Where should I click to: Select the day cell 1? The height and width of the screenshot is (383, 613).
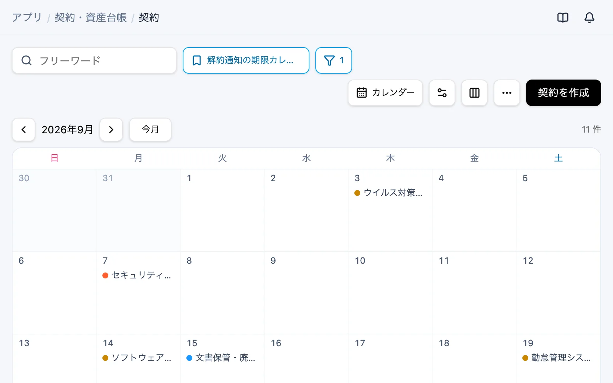[222, 210]
